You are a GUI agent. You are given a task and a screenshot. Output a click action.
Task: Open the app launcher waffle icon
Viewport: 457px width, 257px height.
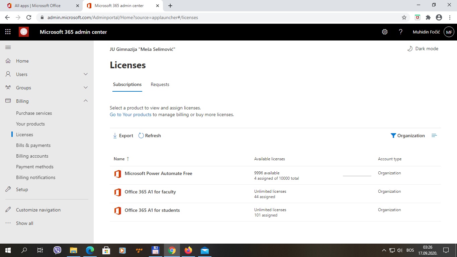[x=8, y=32]
